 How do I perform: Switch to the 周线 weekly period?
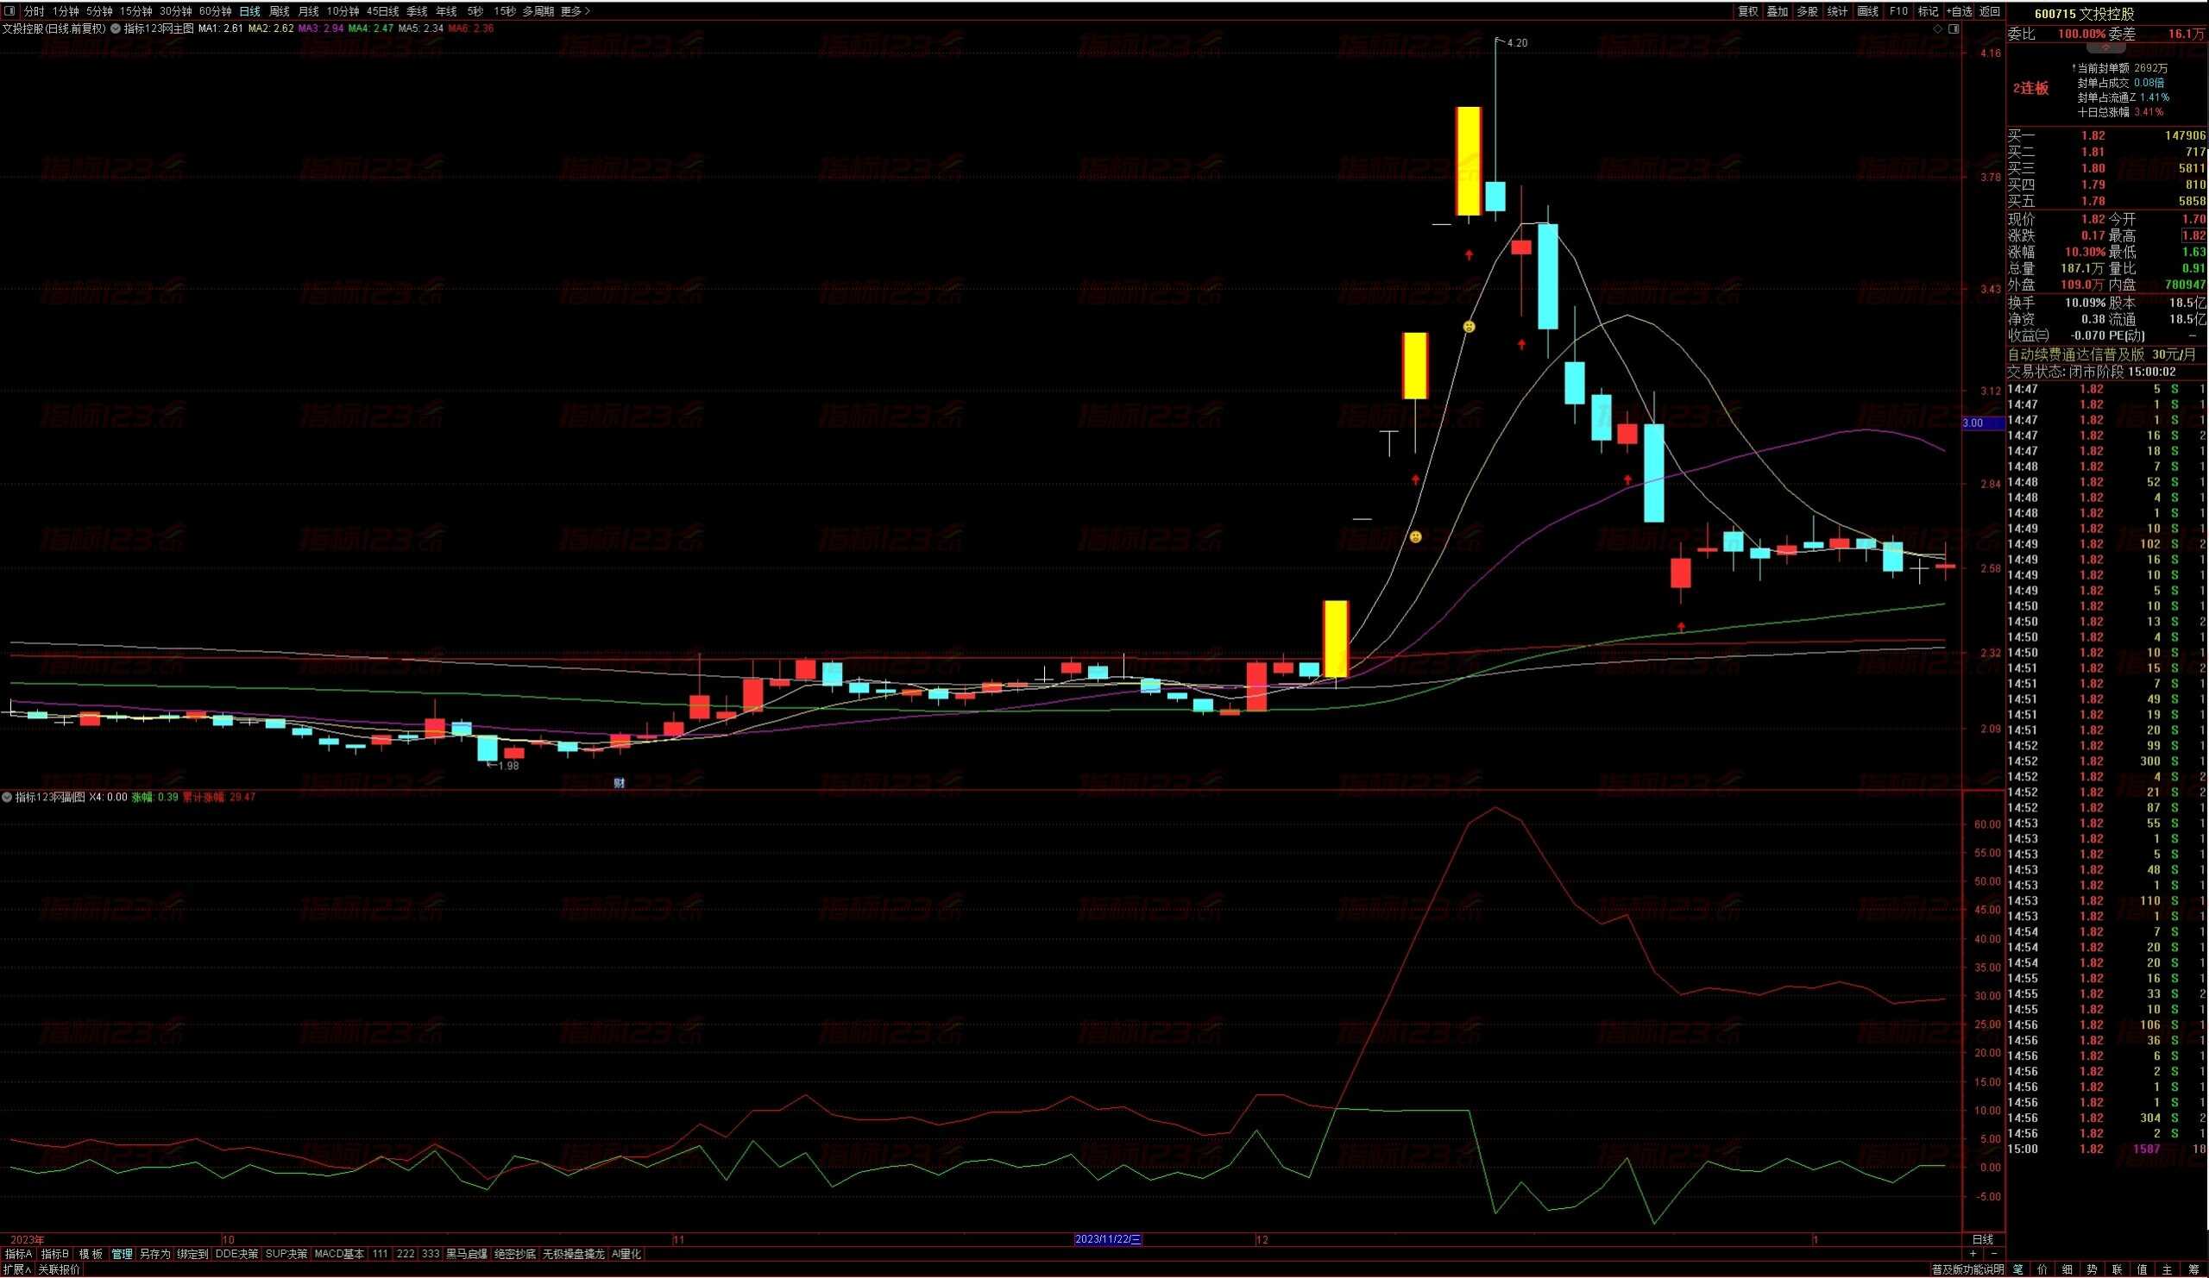point(279,11)
